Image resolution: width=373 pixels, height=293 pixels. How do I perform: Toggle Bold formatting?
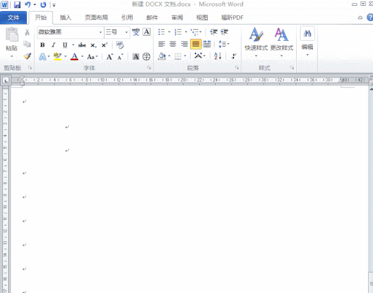pyautogui.click(x=43, y=45)
